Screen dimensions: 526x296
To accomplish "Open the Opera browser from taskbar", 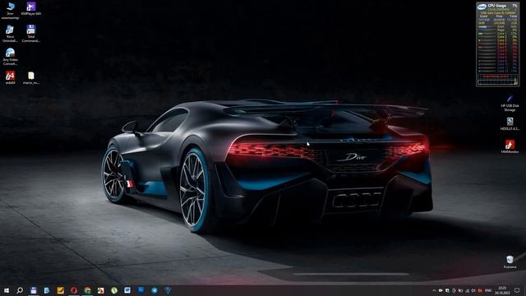I will 73,290.
